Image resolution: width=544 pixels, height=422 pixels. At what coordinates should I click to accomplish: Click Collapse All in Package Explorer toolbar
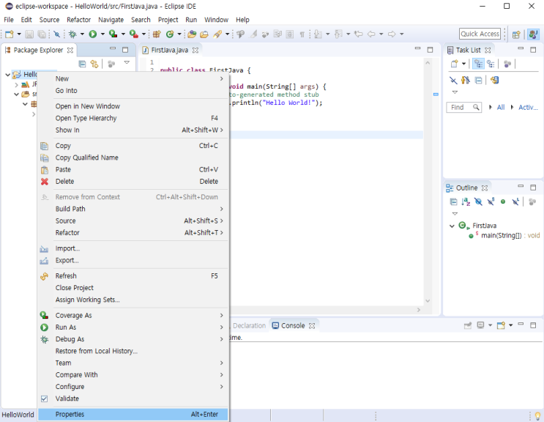(82, 64)
